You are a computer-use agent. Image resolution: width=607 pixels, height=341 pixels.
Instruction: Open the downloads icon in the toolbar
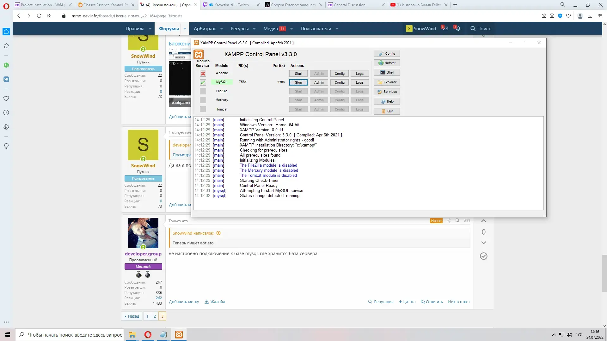tap(590, 16)
